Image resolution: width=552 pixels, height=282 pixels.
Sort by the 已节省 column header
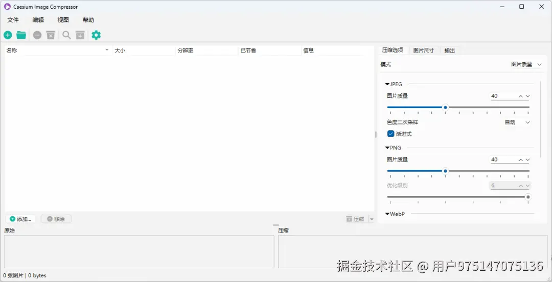click(x=270, y=50)
